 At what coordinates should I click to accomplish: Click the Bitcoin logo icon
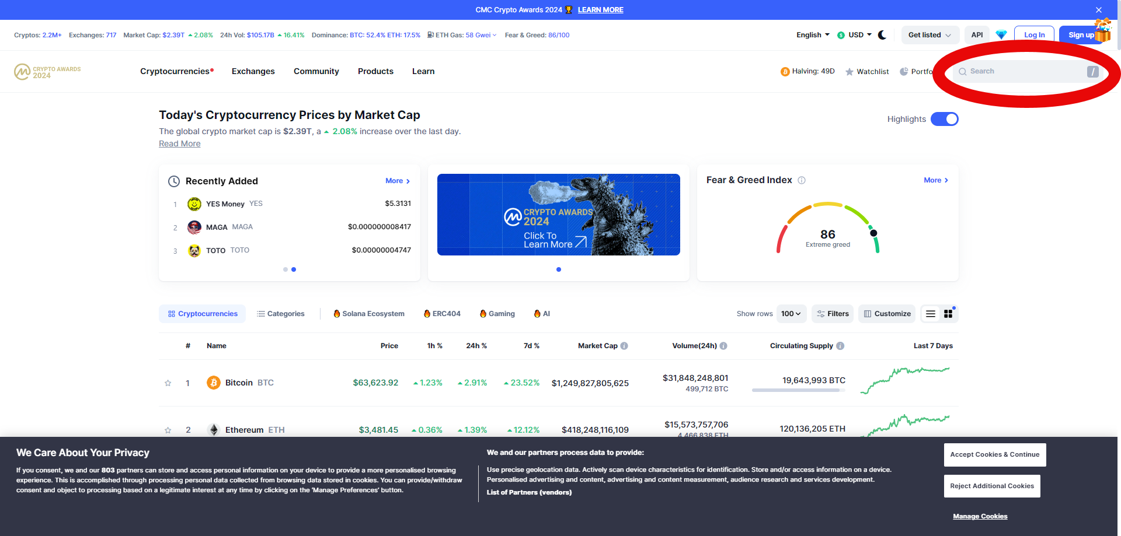point(214,383)
